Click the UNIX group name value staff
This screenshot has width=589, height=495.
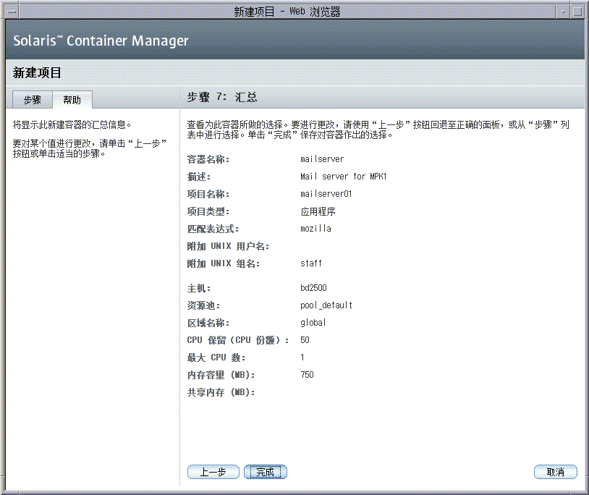click(311, 263)
